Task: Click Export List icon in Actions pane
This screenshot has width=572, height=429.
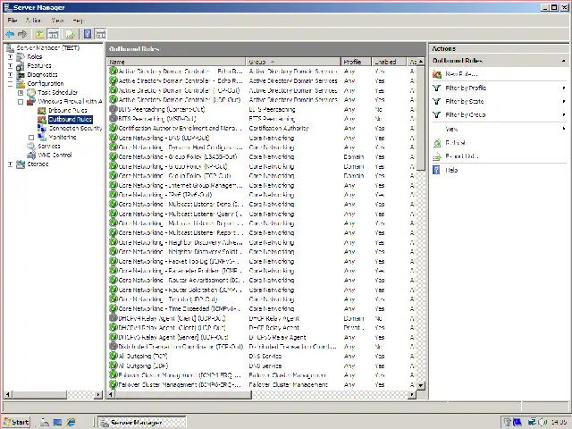Action: [x=437, y=156]
